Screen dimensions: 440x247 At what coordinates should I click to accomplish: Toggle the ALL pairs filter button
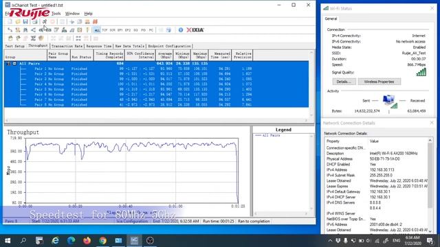[97, 30]
